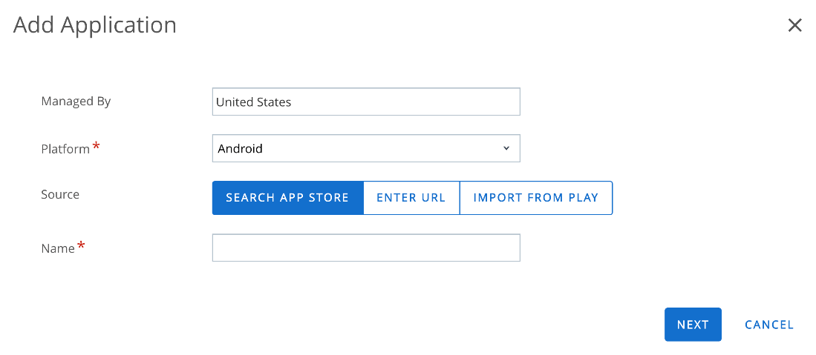Open the Platform dropdown
Screen dimensions: 816x355
[365, 148]
